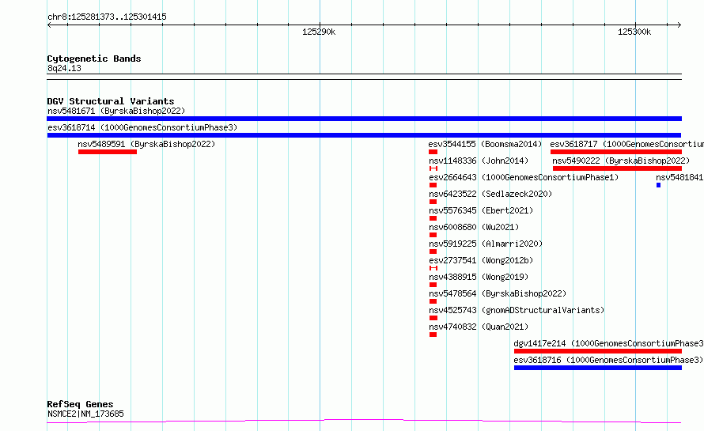This screenshot has width=704, height=431.
Task: Open esv3618716 (1000GenomesConsortiumPhase3) label
Action: click(608, 360)
